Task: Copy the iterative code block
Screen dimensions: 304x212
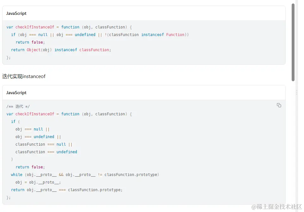Action: (x=279, y=105)
